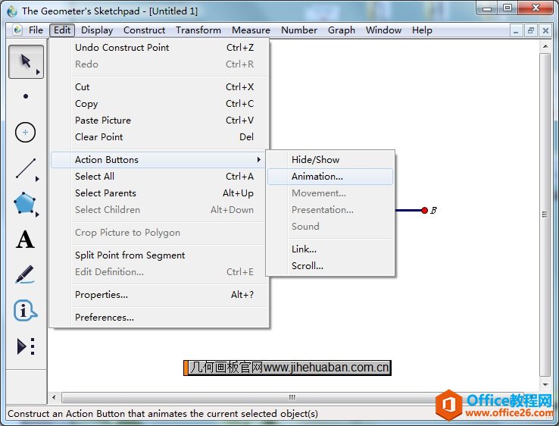Choose Link action button

click(330, 249)
